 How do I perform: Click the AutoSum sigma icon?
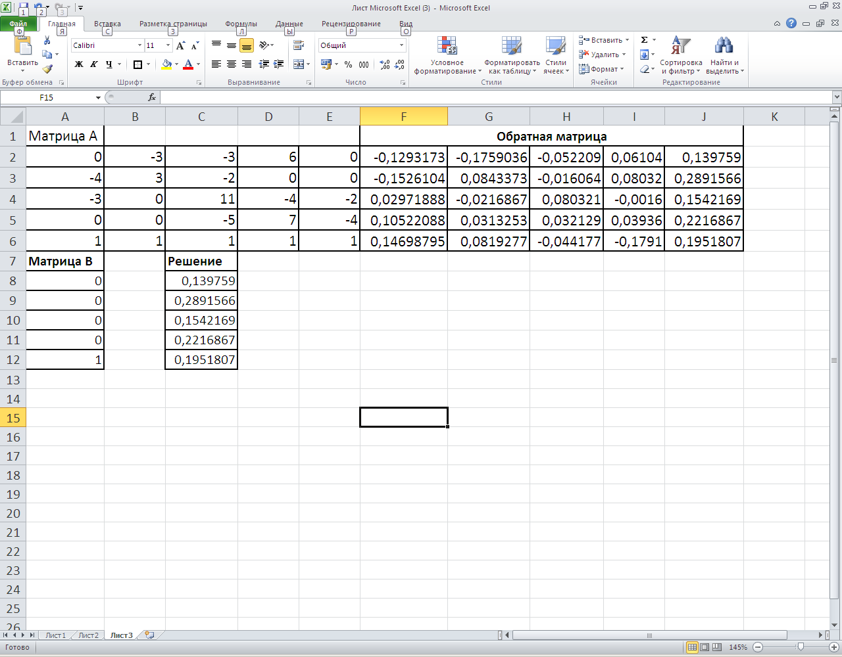pos(645,40)
